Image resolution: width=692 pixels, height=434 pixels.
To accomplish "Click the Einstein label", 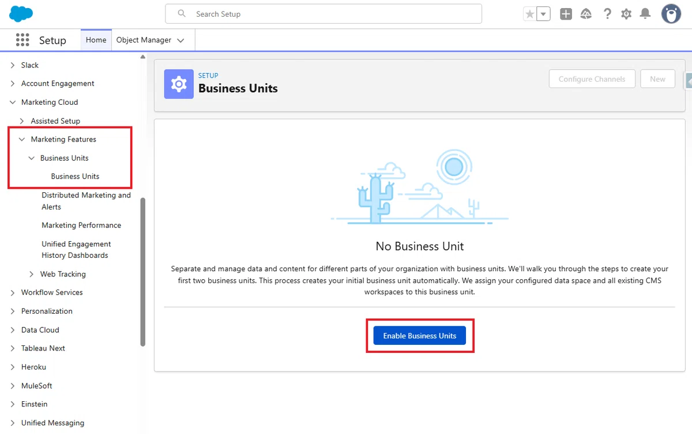I will [x=35, y=404].
